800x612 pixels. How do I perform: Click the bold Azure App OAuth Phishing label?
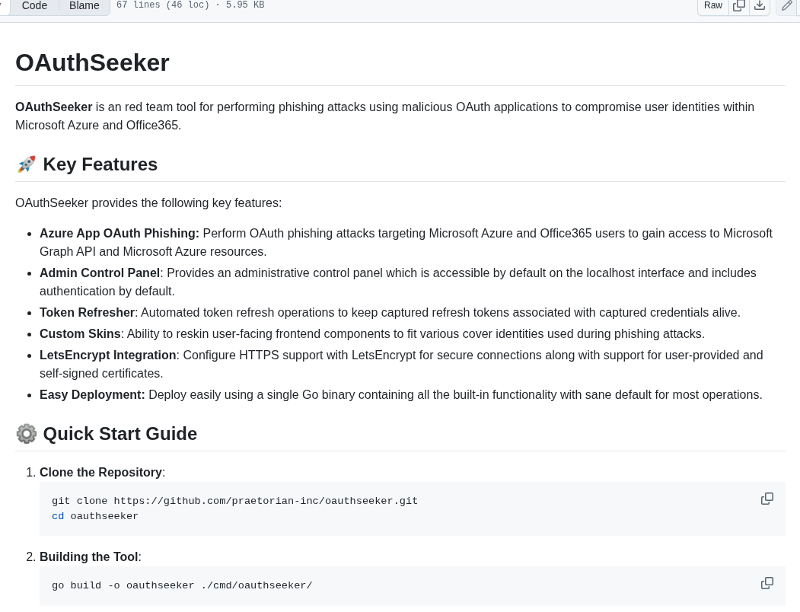click(x=120, y=233)
